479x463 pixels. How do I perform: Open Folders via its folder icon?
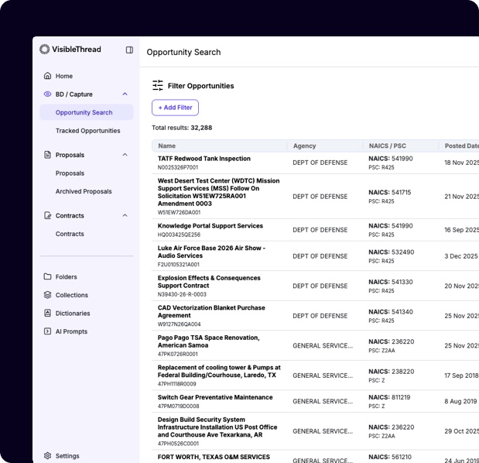(48, 276)
